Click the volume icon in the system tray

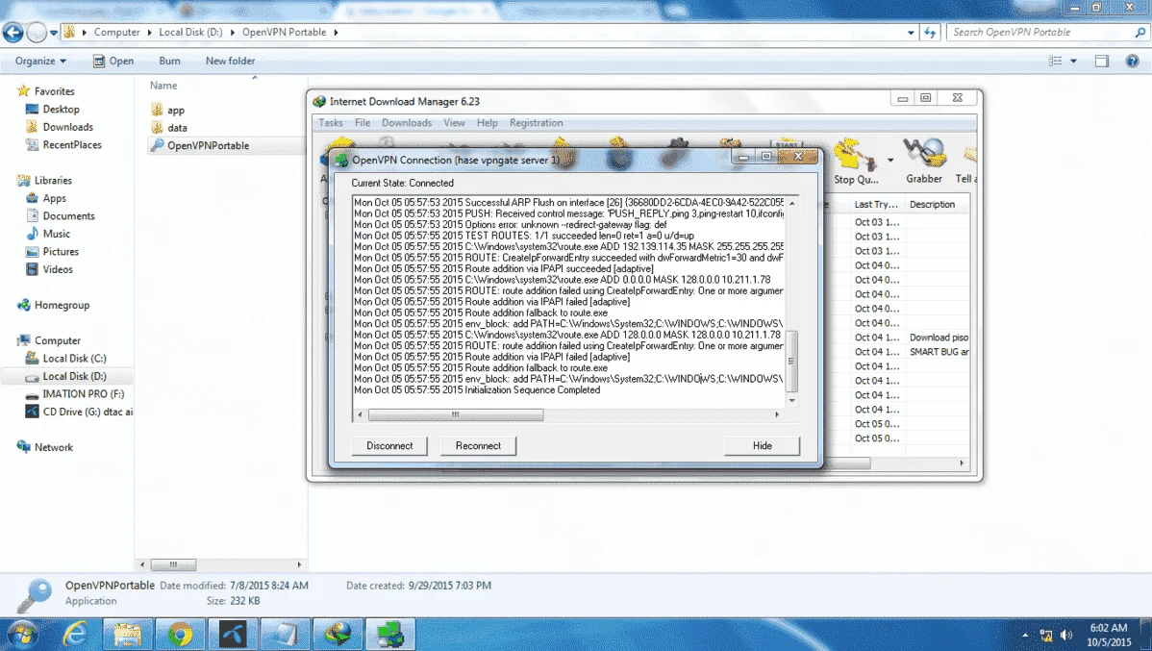[x=1066, y=635]
